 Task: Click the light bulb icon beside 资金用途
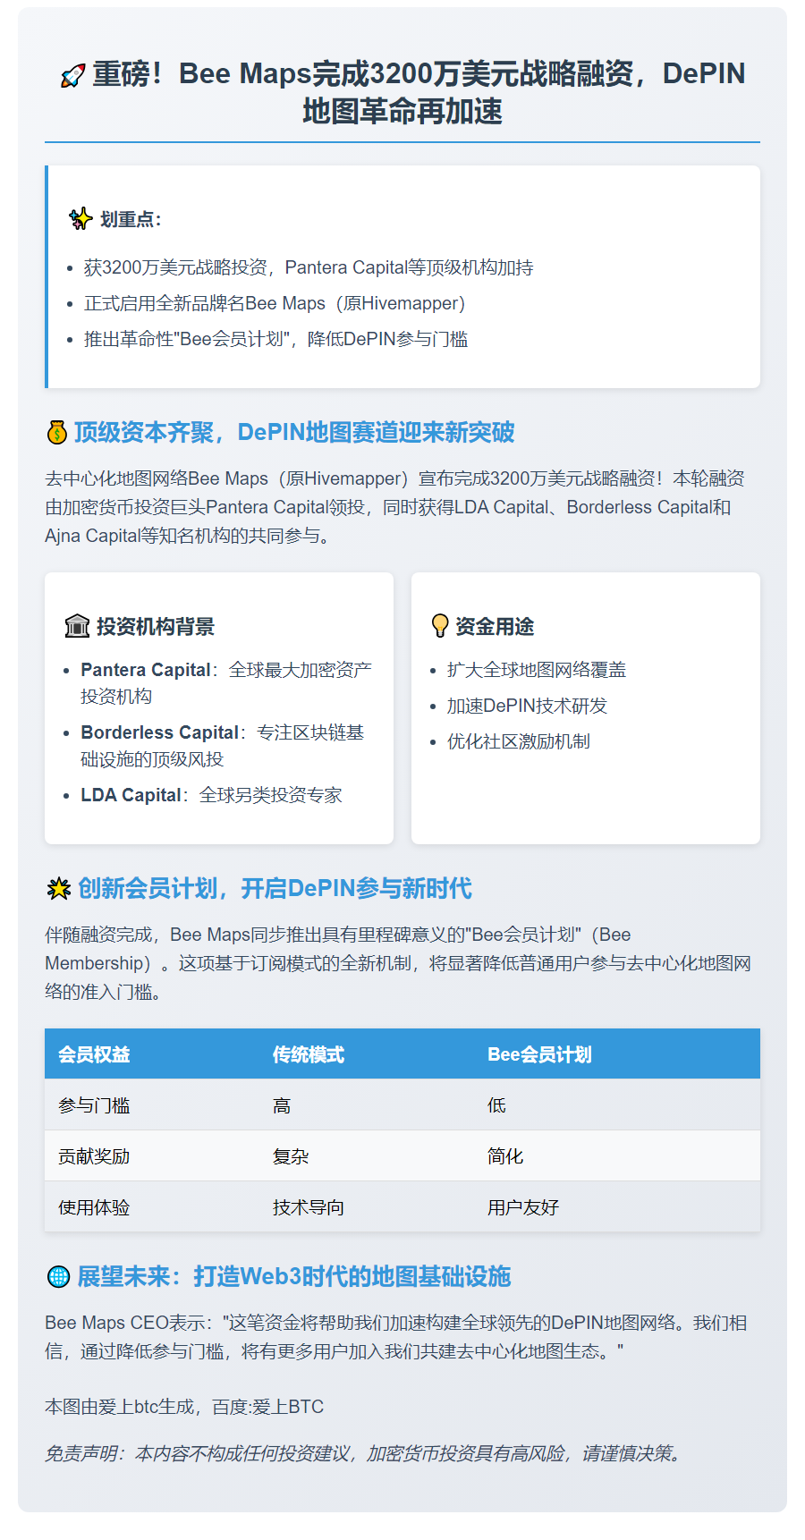439,626
